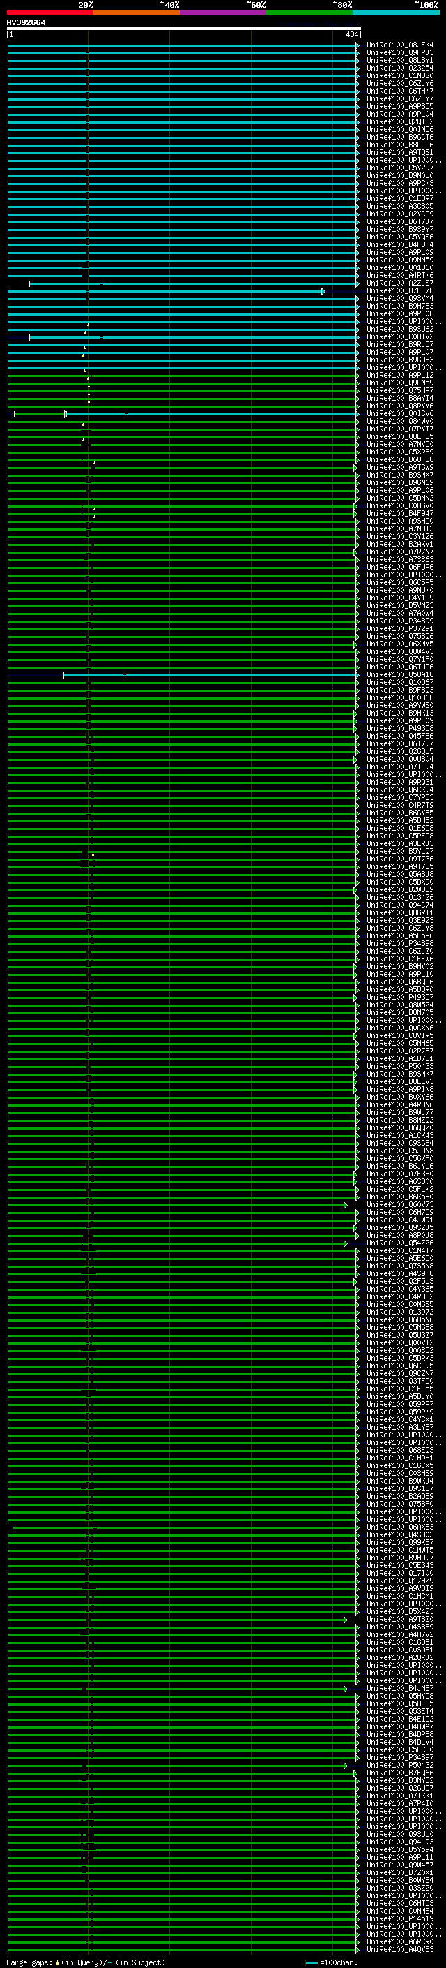Open UniRef100_Q6C5P5 entry
Viewport: 446px width, 1968px height.
click(400, 583)
